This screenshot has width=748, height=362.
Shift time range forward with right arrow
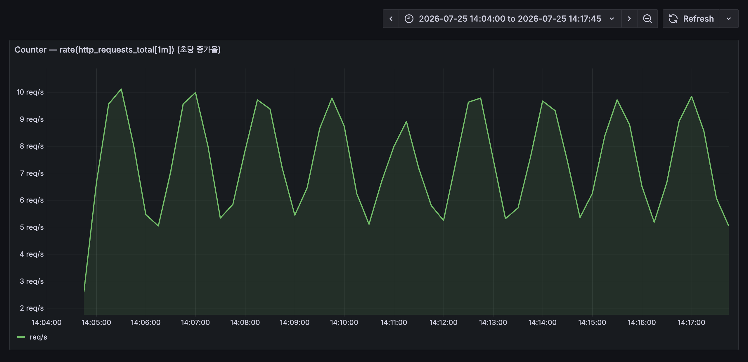pyautogui.click(x=629, y=19)
